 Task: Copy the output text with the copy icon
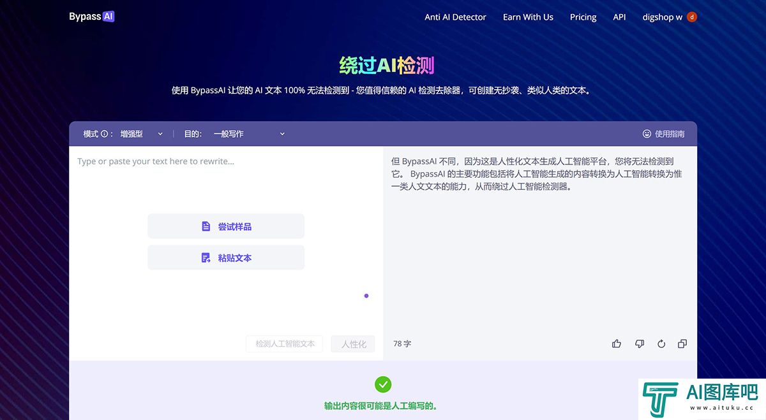point(682,344)
